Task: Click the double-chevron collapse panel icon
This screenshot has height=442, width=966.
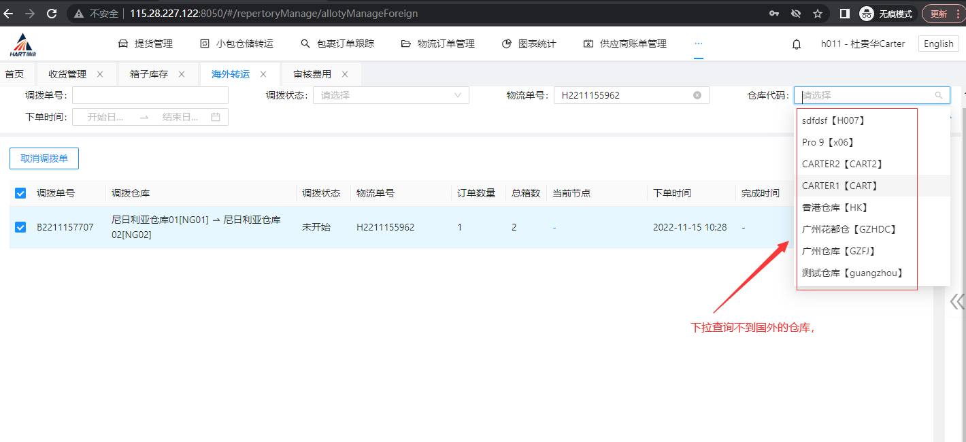Action: click(956, 301)
